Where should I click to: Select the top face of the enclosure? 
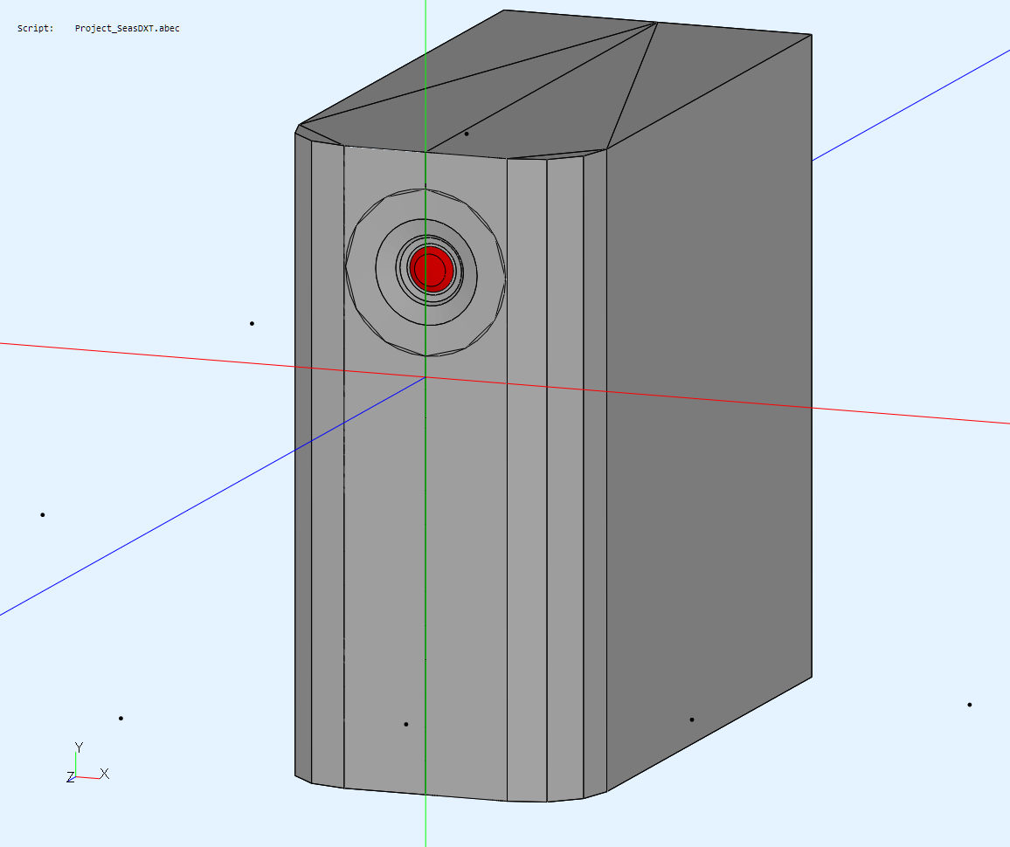(x=554, y=84)
